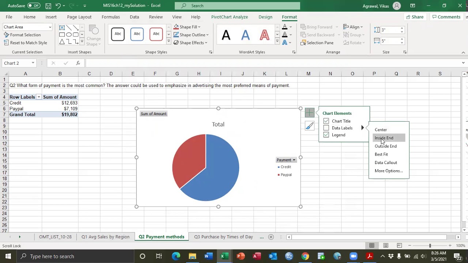Viewport: 468px width, 263px height.
Task: Open Chart Styles paintbrush button
Action: click(x=309, y=126)
